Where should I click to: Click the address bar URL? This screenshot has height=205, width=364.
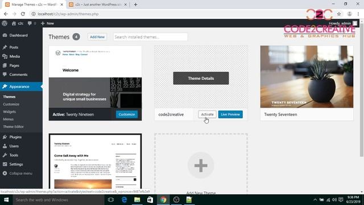pyautogui.click(x=68, y=14)
